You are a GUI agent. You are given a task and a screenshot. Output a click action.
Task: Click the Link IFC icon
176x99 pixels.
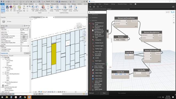click(11, 9)
